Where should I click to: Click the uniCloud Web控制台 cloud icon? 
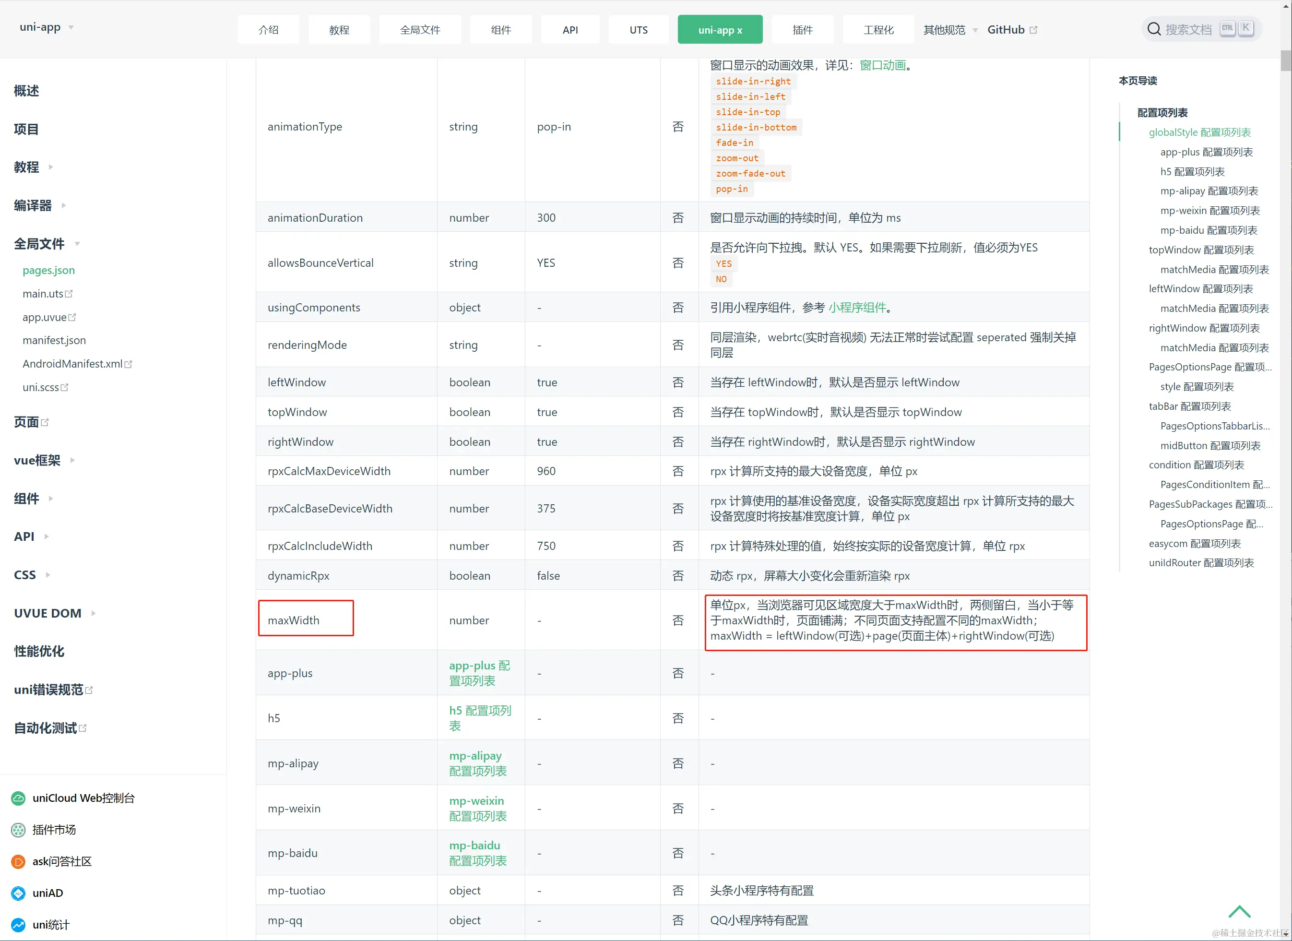[18, 798]
